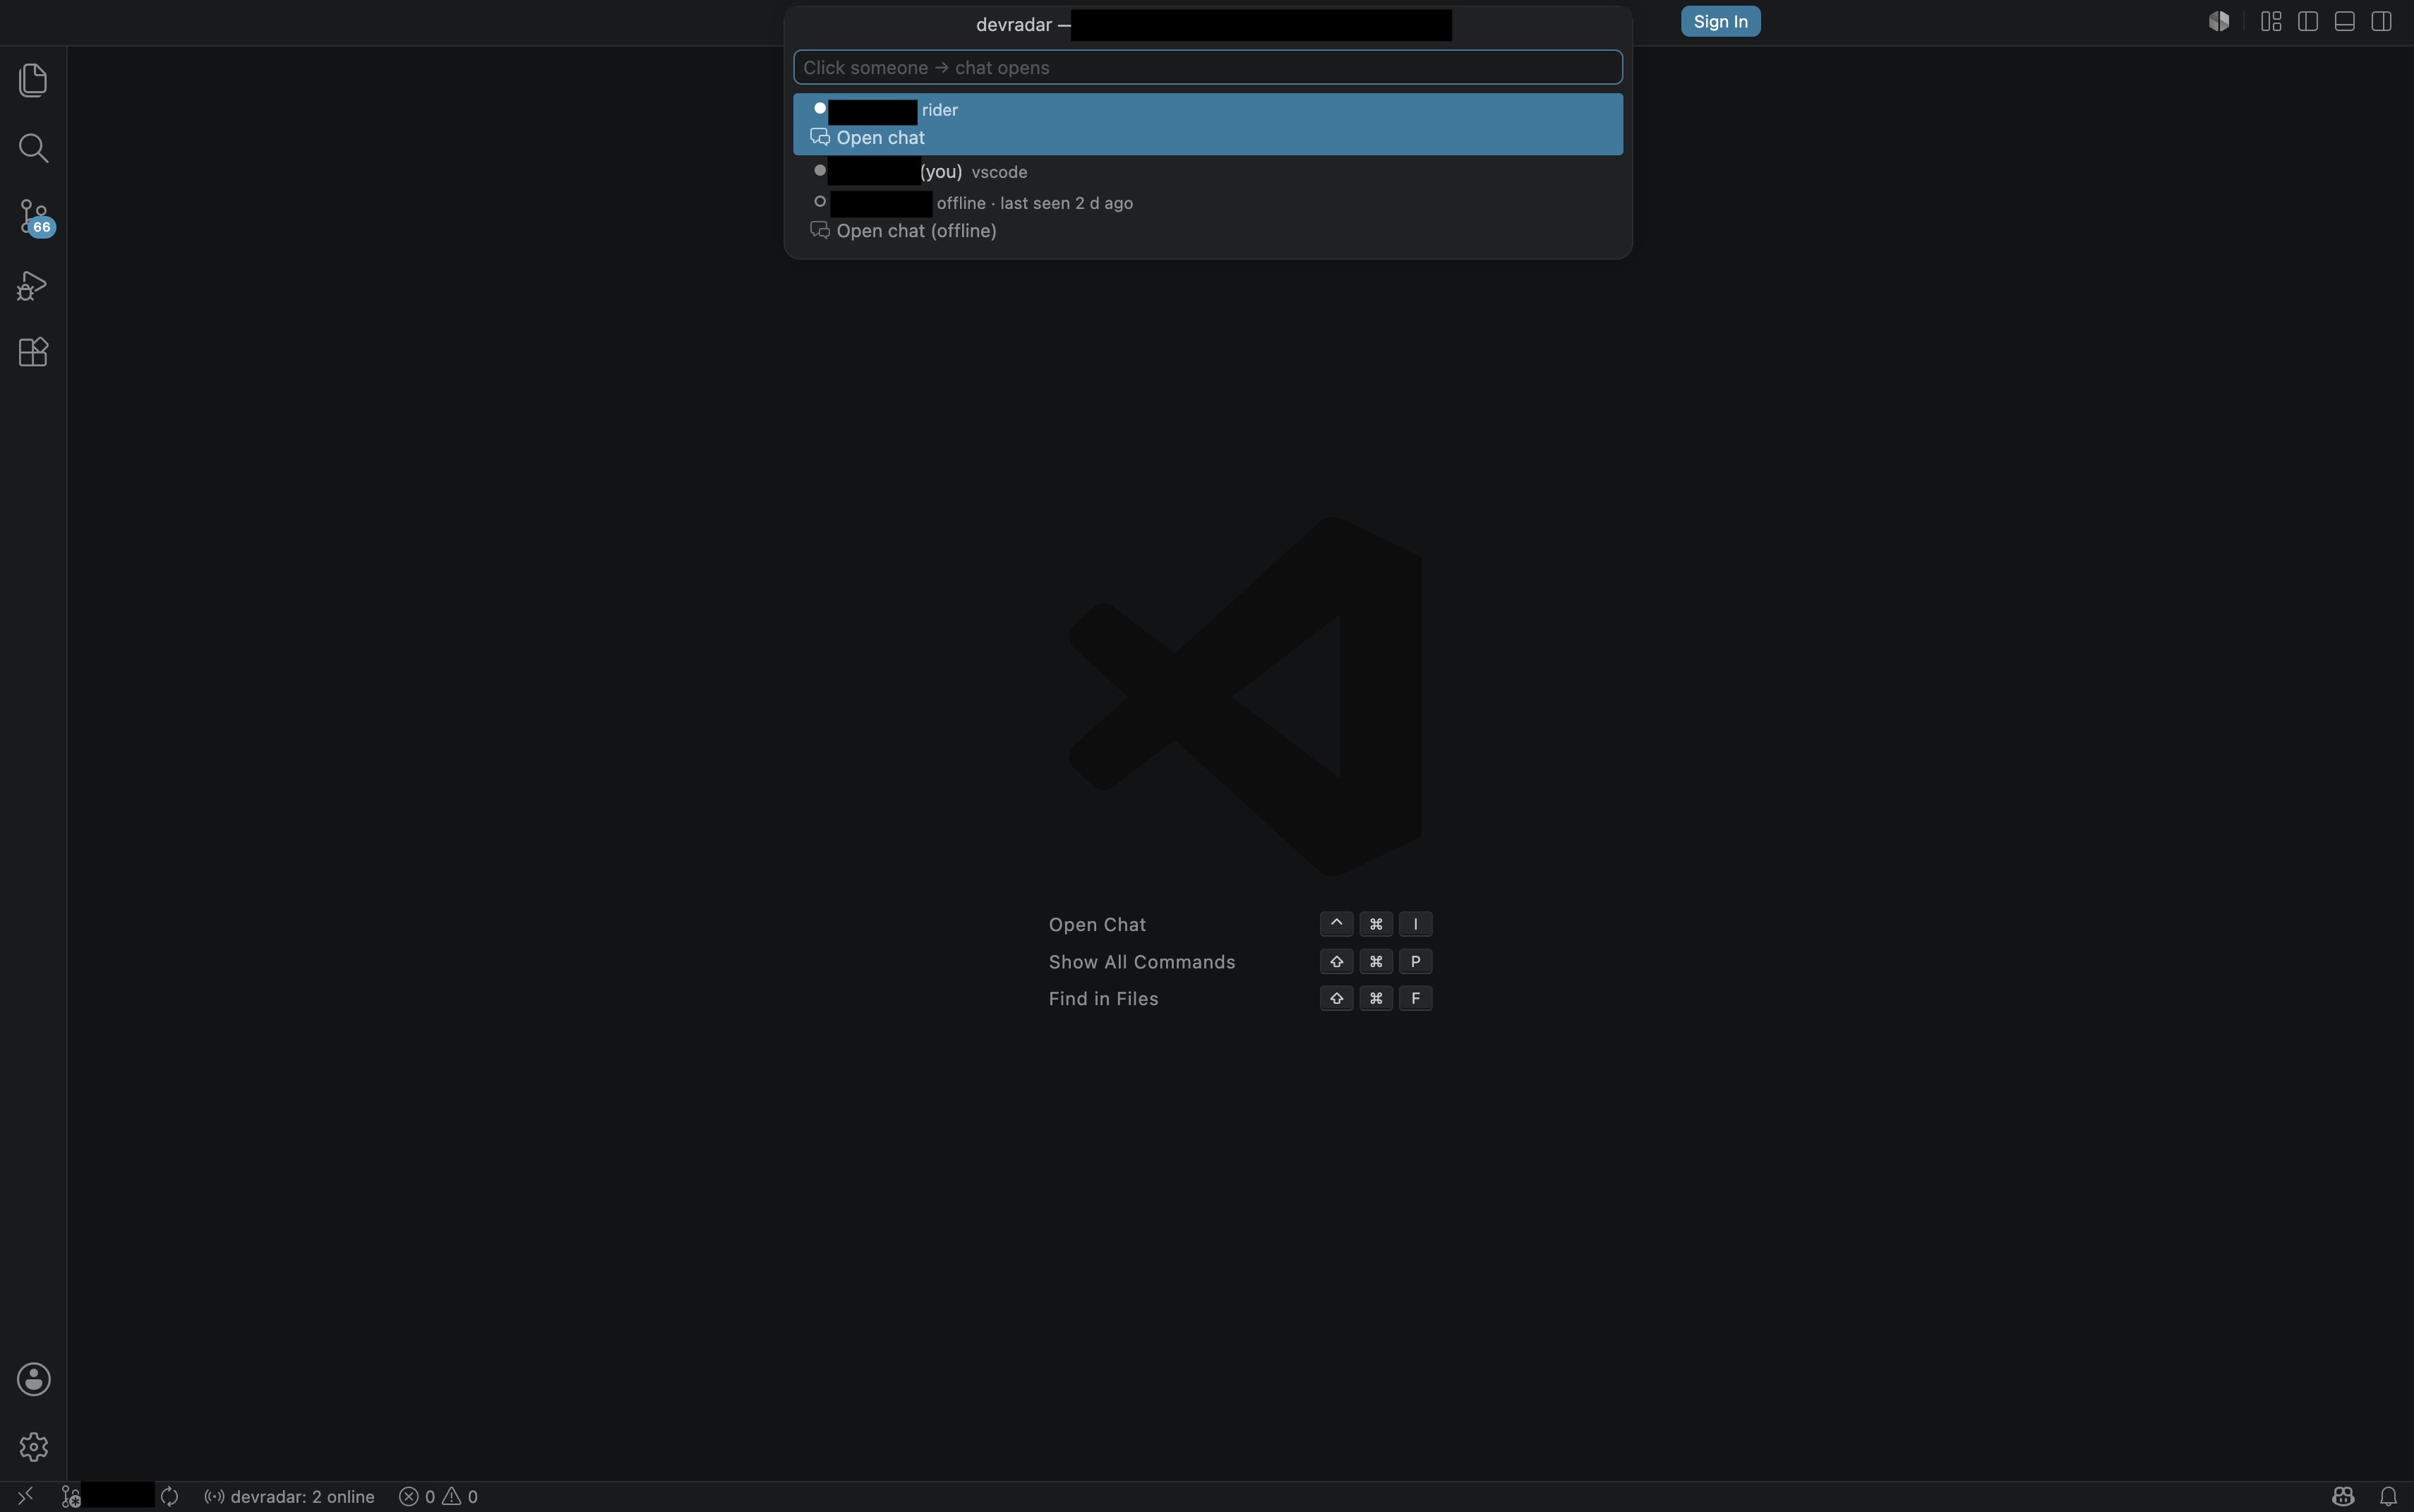This screenshot has width=2414, height=1512.
Task: Open the Customize Layout control
Action: click(x=2271, y=21)
